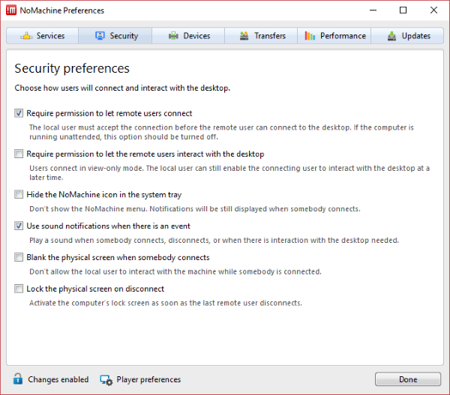Click the NoMachine logo in title bar

pos(11,10)
